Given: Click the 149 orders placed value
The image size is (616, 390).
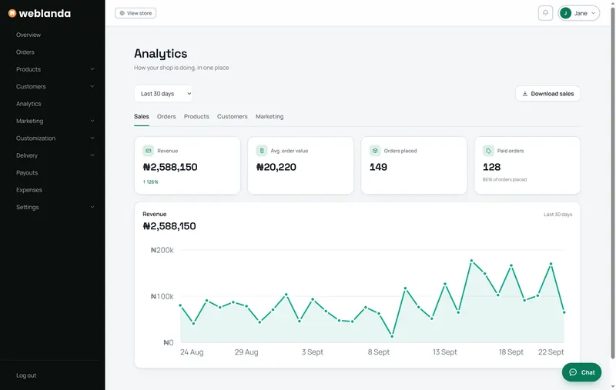Looking at the screenshot, I should (378, 167).
